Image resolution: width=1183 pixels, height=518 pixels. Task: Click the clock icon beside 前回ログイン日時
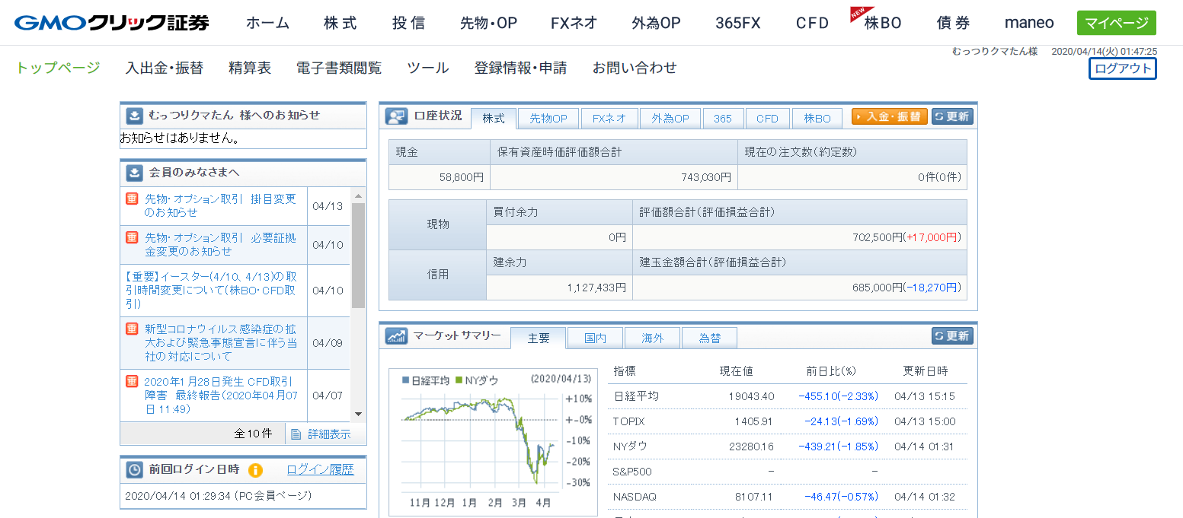click(x=134, y=470)
